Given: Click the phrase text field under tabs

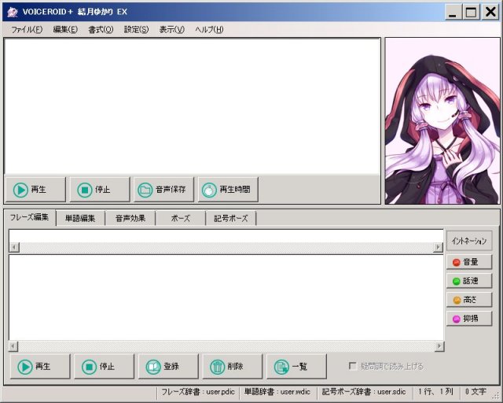Looking at the screenshot, I should [x=226, y=236].
